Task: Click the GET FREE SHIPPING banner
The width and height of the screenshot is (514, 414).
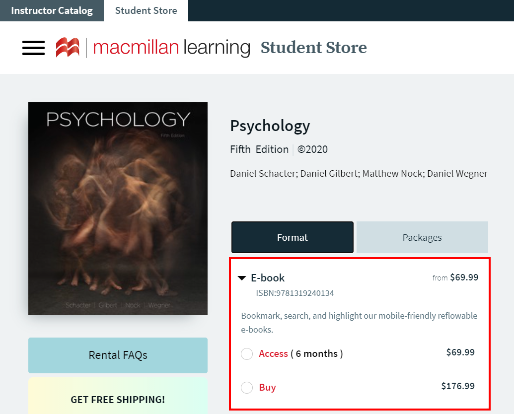Action: [x=117, y=399]
